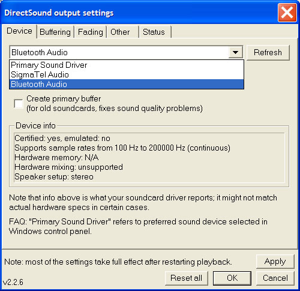Open the Fading tab

(91, 32)
